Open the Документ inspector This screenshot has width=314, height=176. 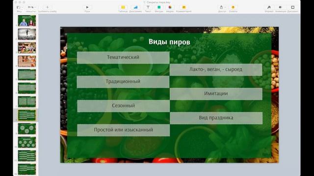292,7
